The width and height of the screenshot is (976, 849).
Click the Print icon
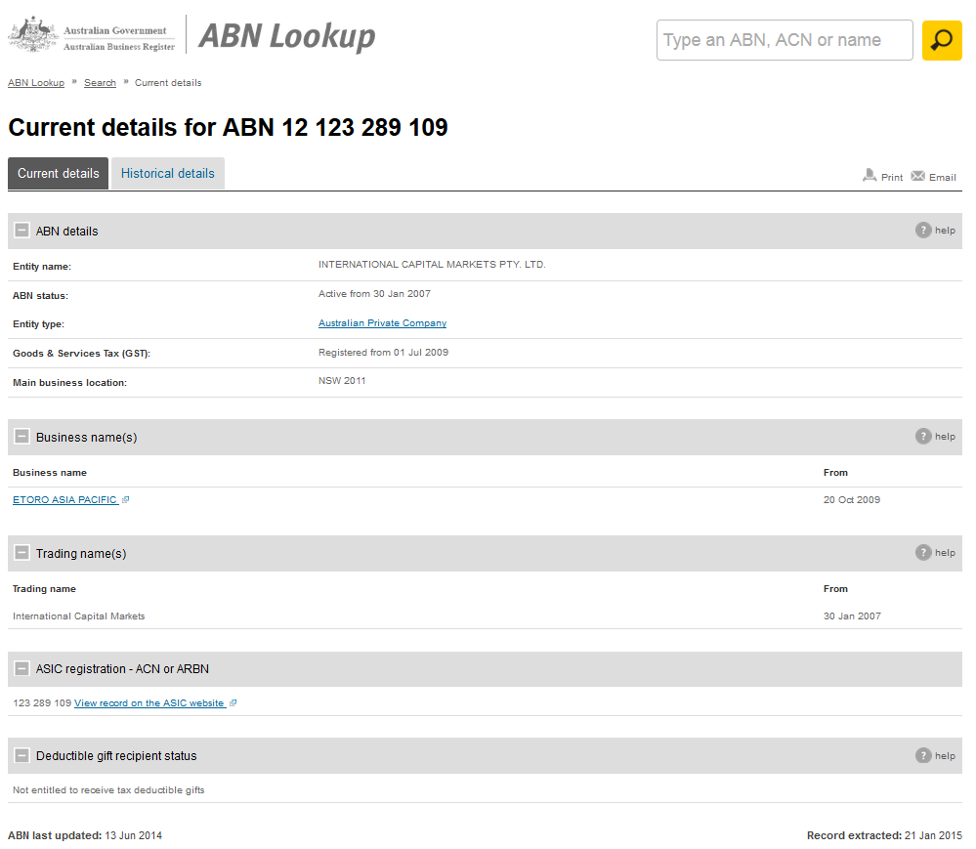point(870,176)
